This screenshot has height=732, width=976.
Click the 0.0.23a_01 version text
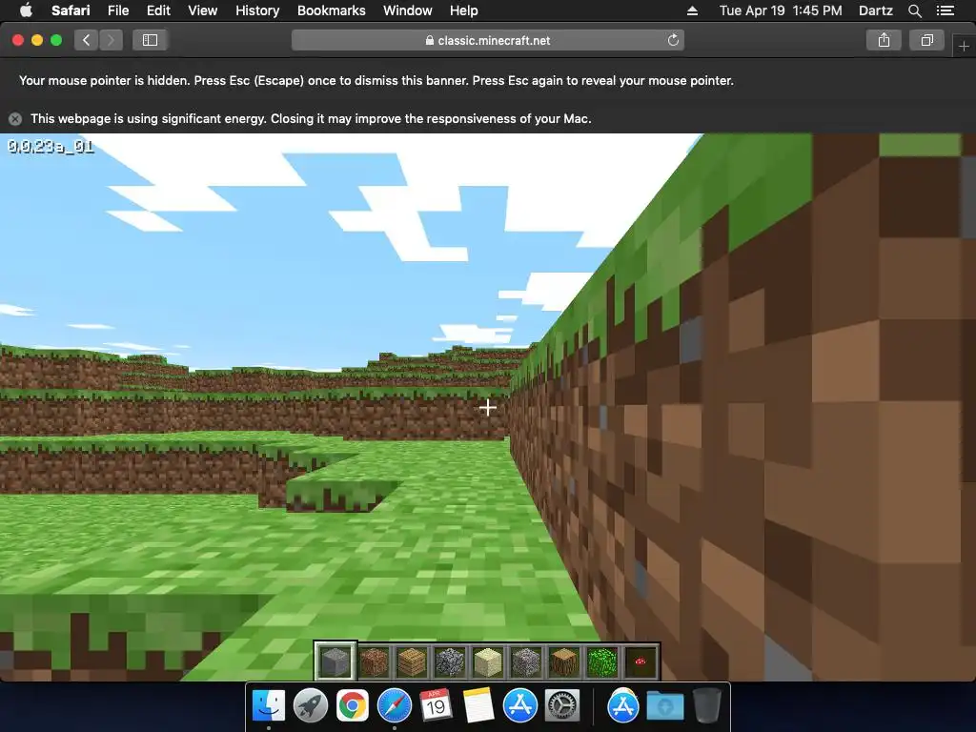tap(51, 147)
